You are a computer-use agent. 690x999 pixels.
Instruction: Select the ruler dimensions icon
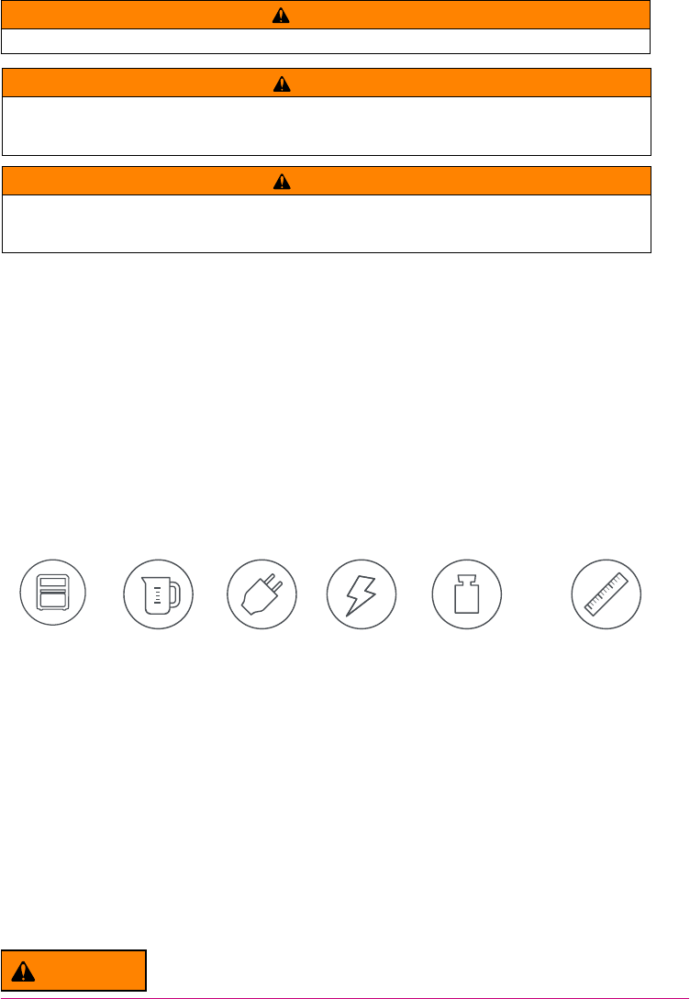[x=607, y=594]
